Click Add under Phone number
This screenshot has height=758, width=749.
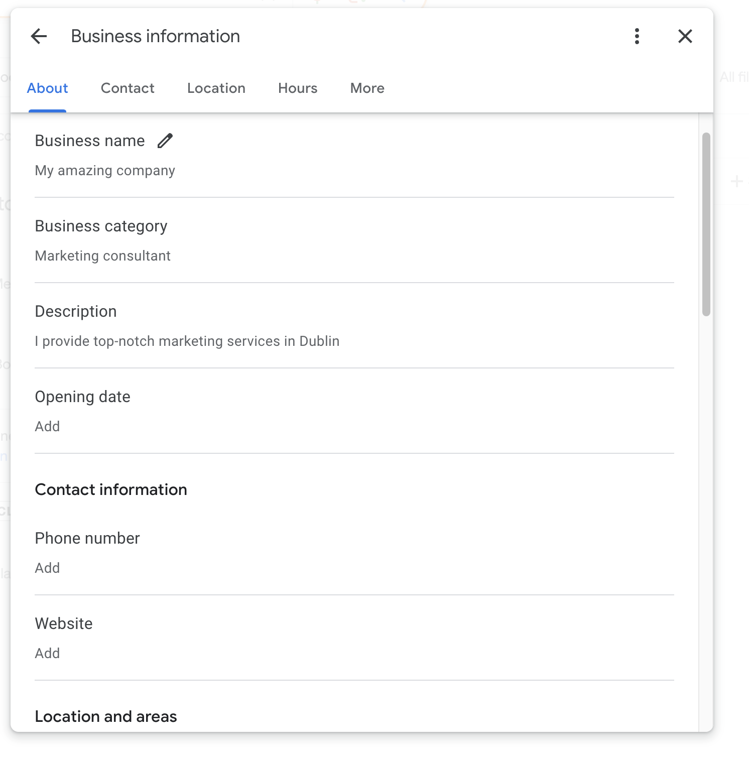coord(47,568)
